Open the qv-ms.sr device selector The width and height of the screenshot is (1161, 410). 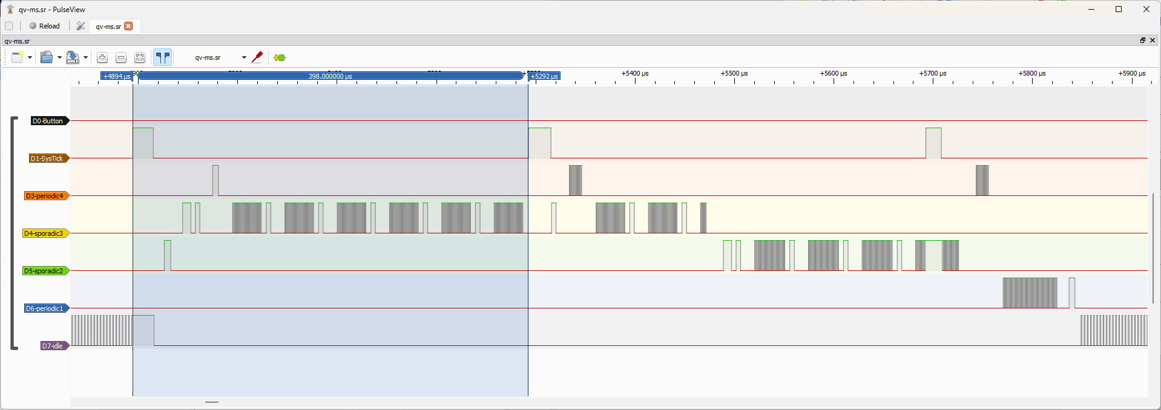pos(219,57)
